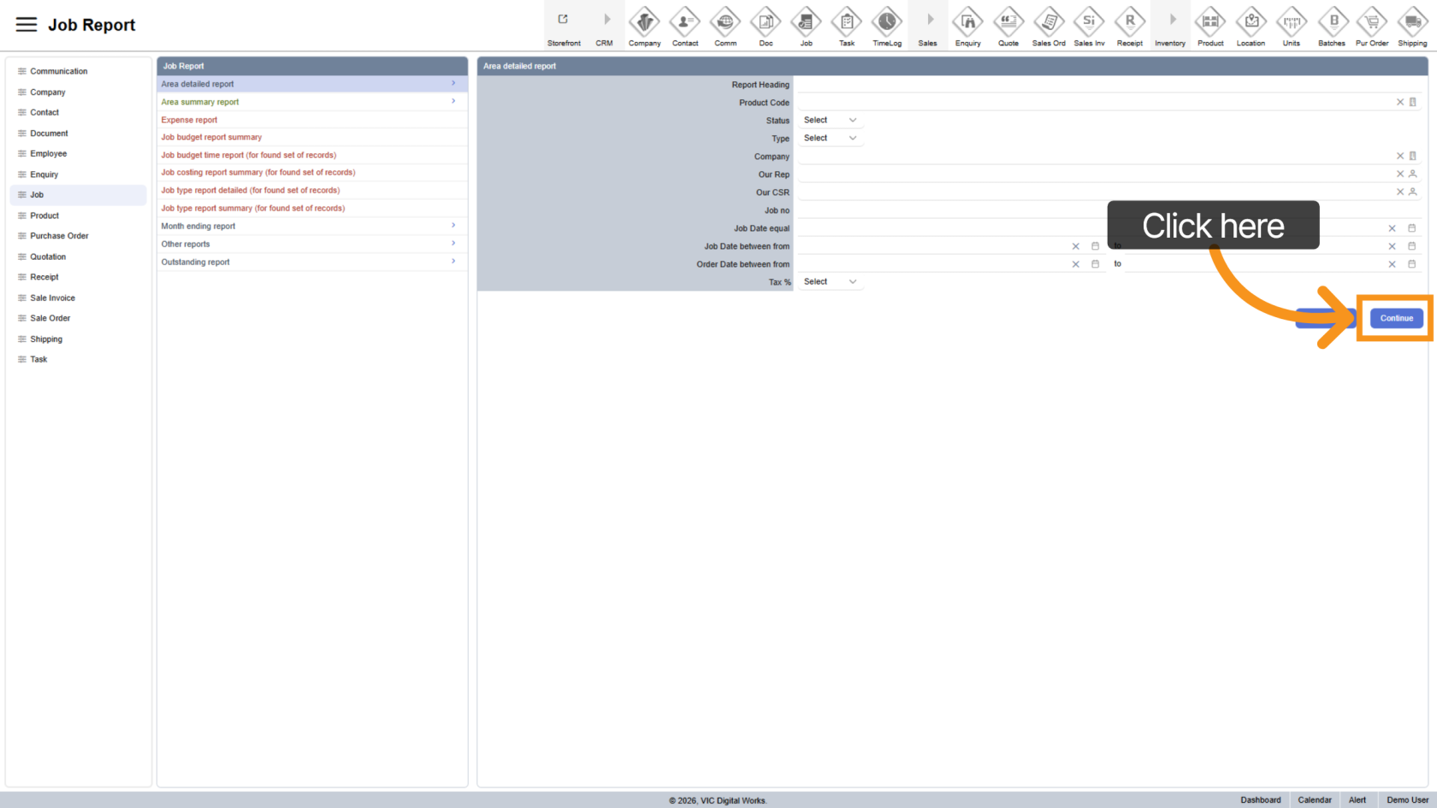Click the Quote toolbar icon

pos(1008,22)
